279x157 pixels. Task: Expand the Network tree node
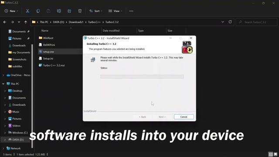(3, 148)
